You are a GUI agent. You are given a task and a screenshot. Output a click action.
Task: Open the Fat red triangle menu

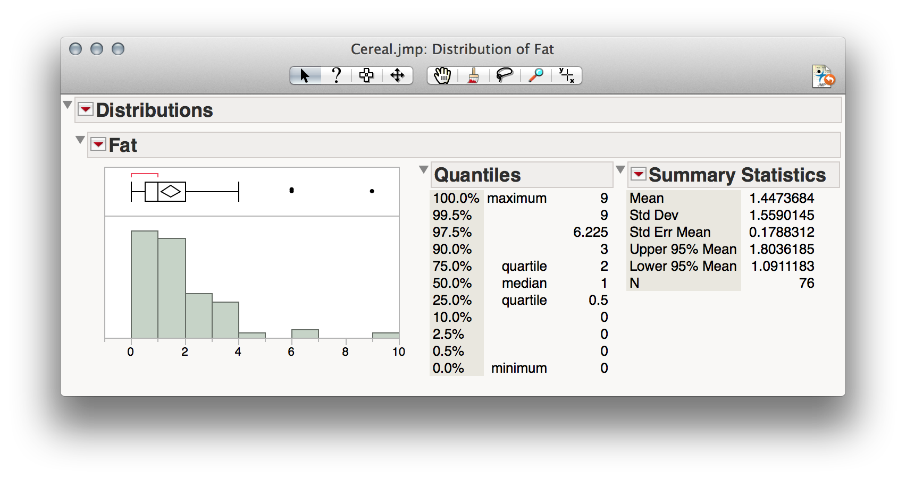tap(98, 144)
